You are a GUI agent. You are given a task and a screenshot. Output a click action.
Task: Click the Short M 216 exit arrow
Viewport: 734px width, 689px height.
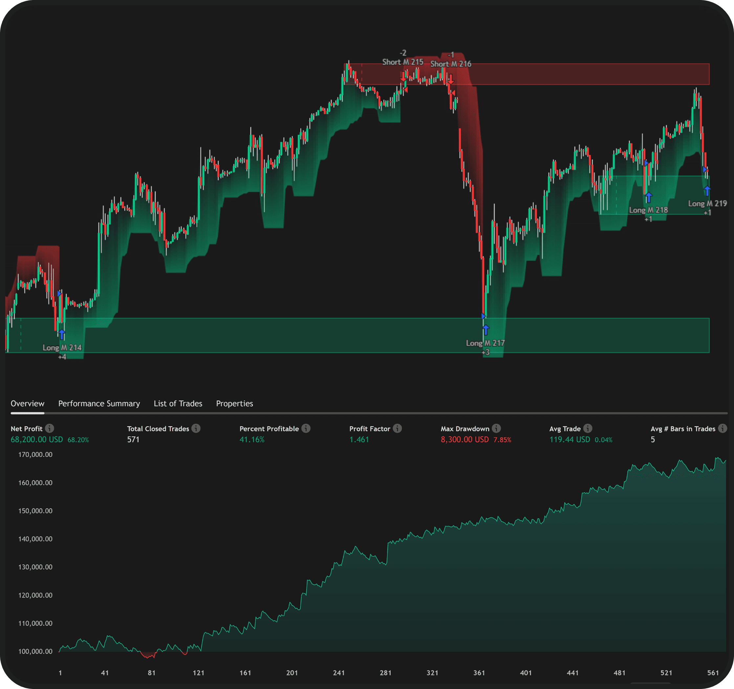(450, 79)
